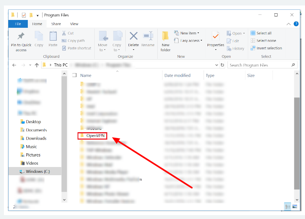The image size is (305, 219).
Task: Click the navigation pane scrollbar down arrow
Action: (x=64, y=199)
